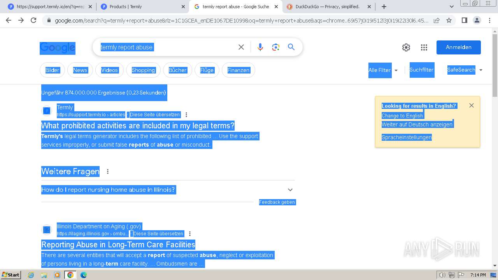Select the Flüge filter chip

(x=207, y=70)
